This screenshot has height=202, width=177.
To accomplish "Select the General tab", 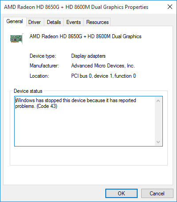I will tap(15, 21).
